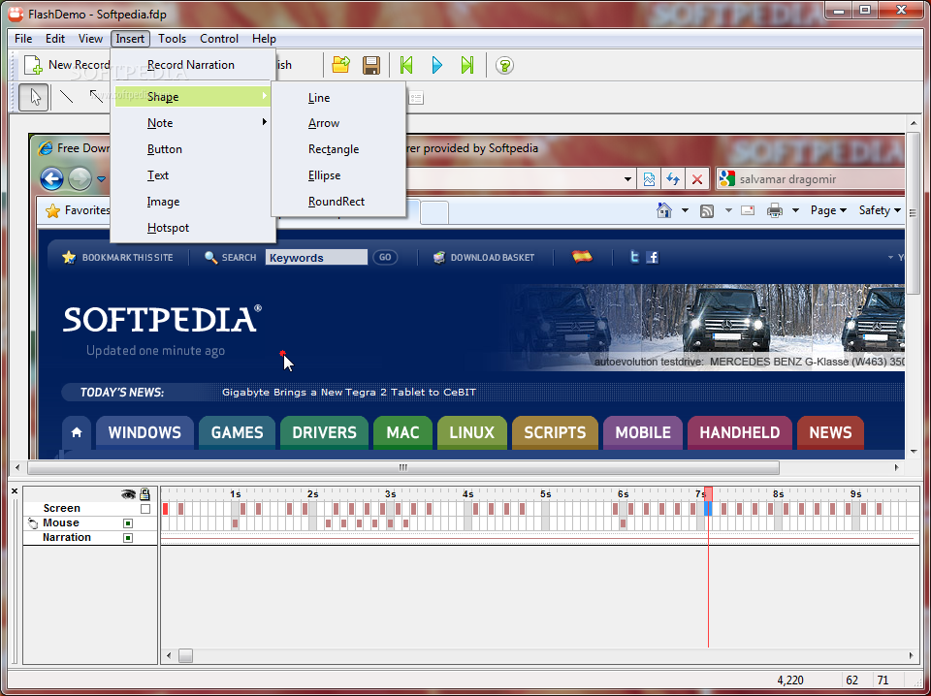Click the printer icon in IE command bar
Image resolution: width=931 pixels, height=696 pixels.
point(775,210)
